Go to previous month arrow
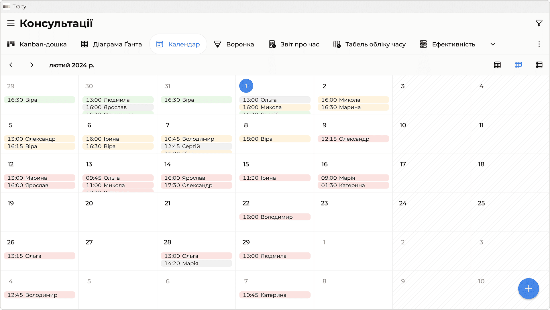 (x=11, y=65)
